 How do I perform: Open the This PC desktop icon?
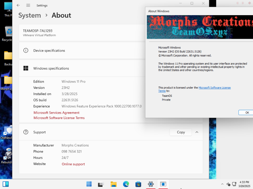click(8, 9)
